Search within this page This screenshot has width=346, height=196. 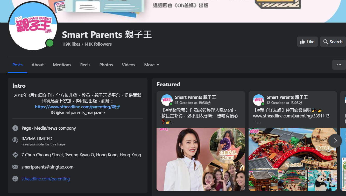point(333,42)
